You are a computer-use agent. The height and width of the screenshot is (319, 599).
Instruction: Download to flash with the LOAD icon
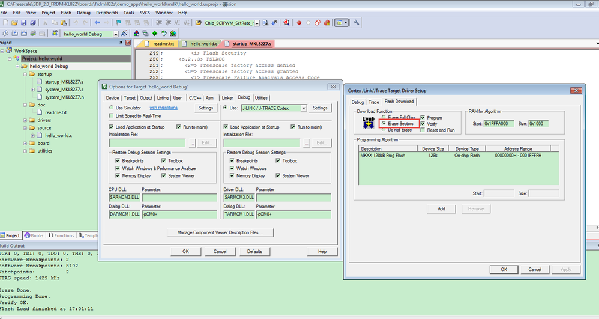pos(55,34)
